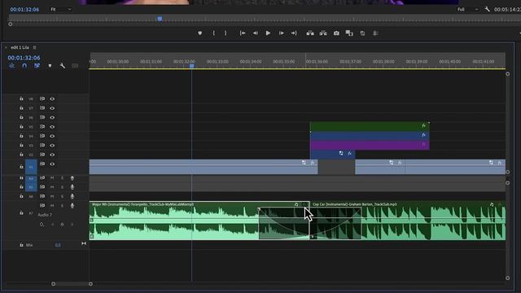Image resolution: width=521 pixels, height=293 pixels.
Task: Click the program monitor timecode field
Action: [x=24, y=9]
